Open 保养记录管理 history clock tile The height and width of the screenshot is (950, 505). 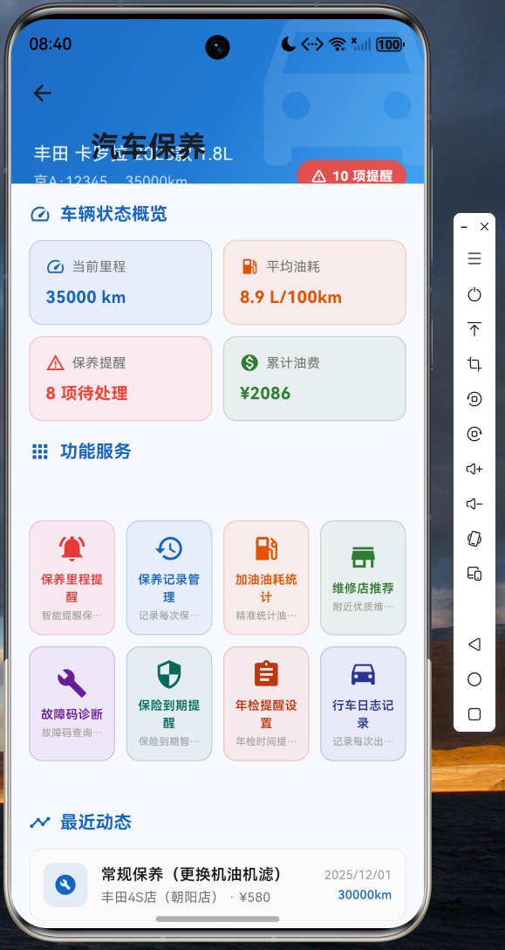pyautogui.click(x=169, y=577)
